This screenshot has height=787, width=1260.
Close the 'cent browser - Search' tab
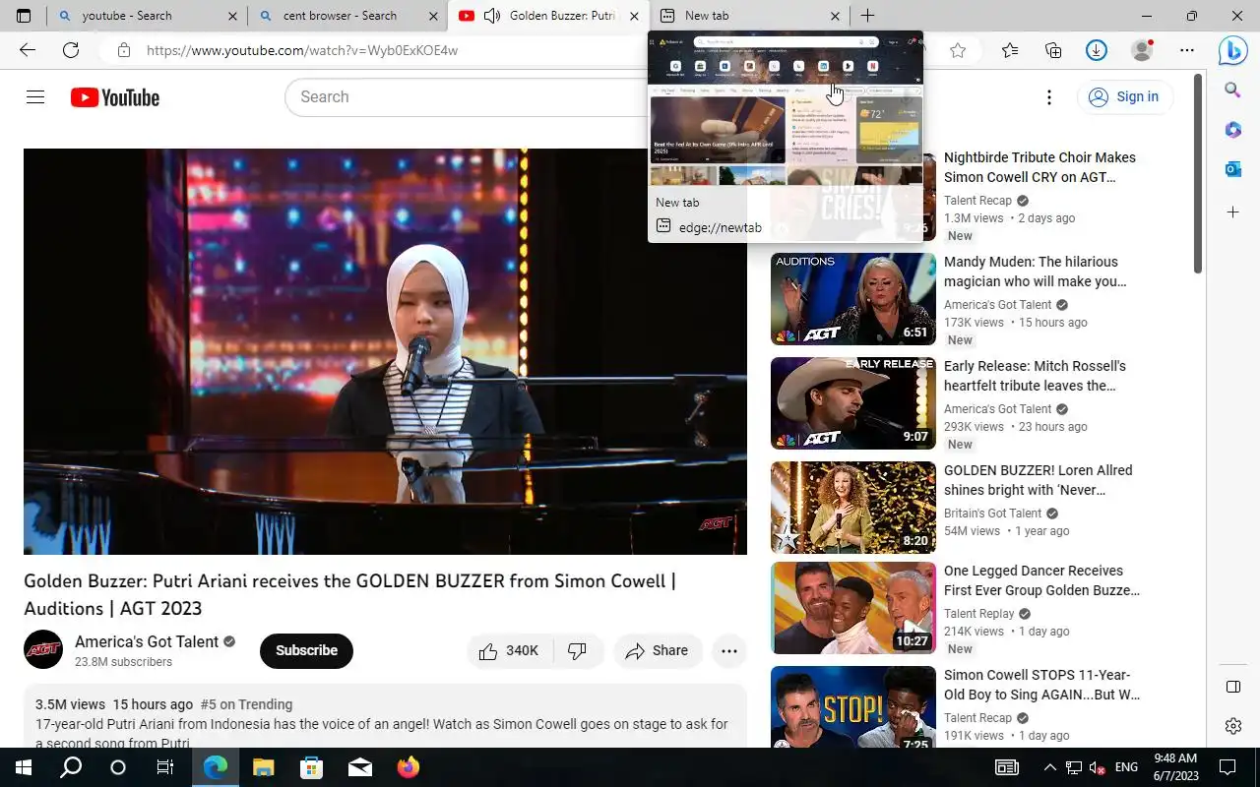[x=433, y=16]
